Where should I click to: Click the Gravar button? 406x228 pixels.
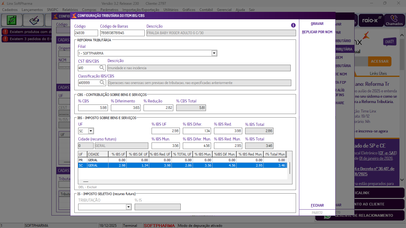317,24
